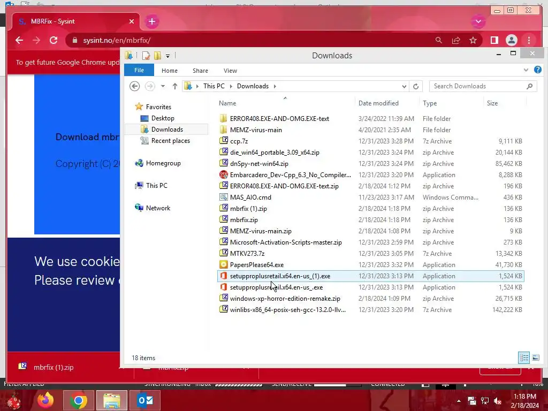The image size is (548, 411).
Task: Go up one folder level
Action: (x=175, y=86)
